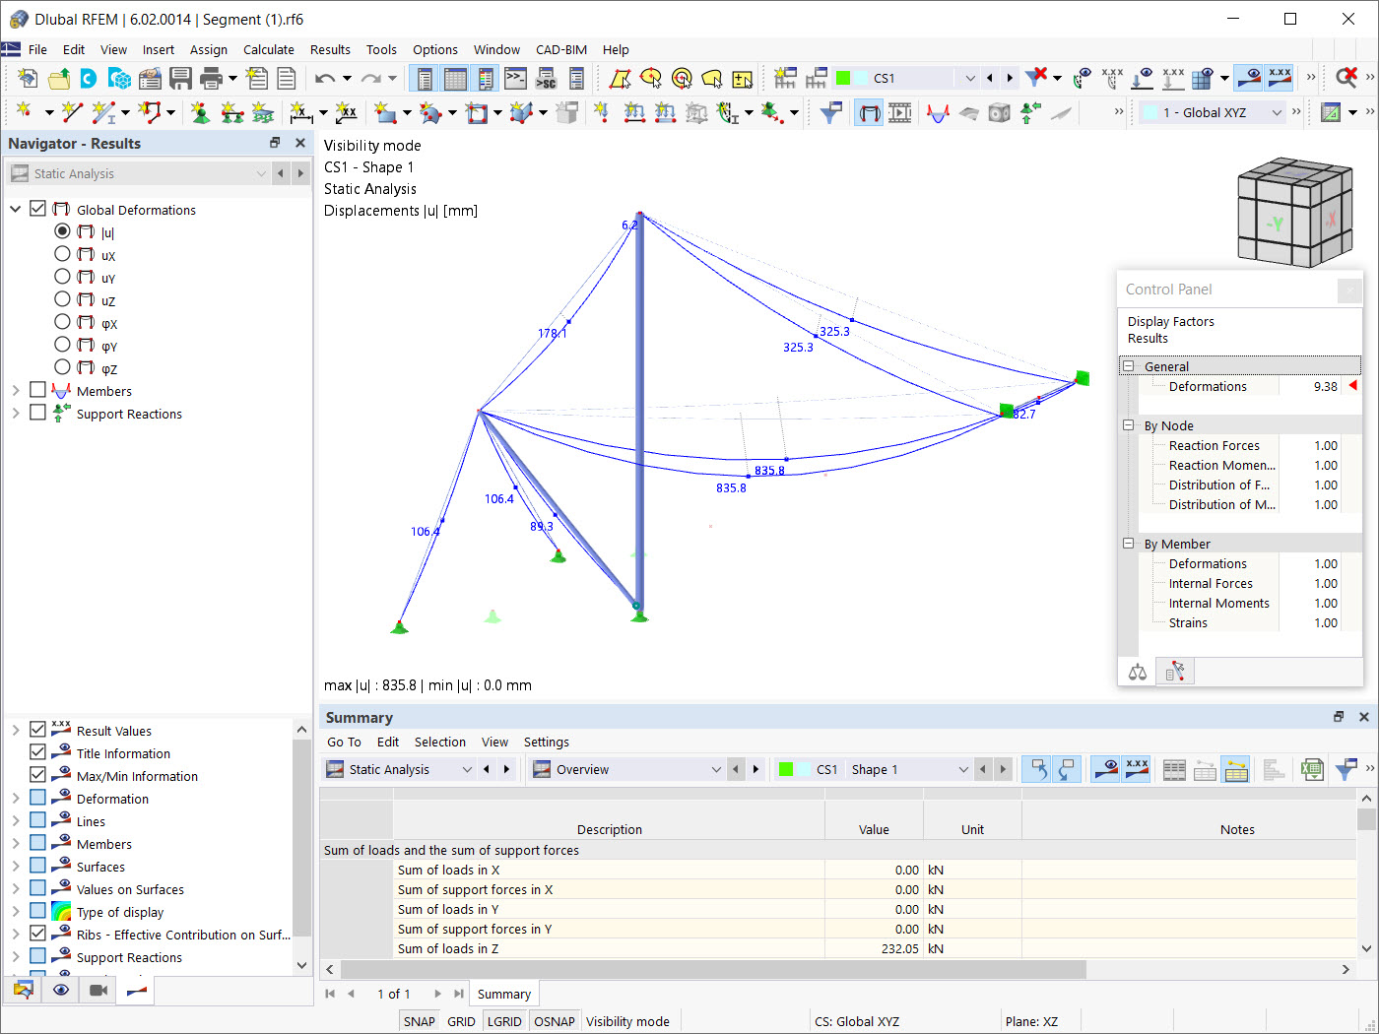Viewport: 1379px width, 1034px height.
Task: Open the Print toolbar icon
Action: 211,78
